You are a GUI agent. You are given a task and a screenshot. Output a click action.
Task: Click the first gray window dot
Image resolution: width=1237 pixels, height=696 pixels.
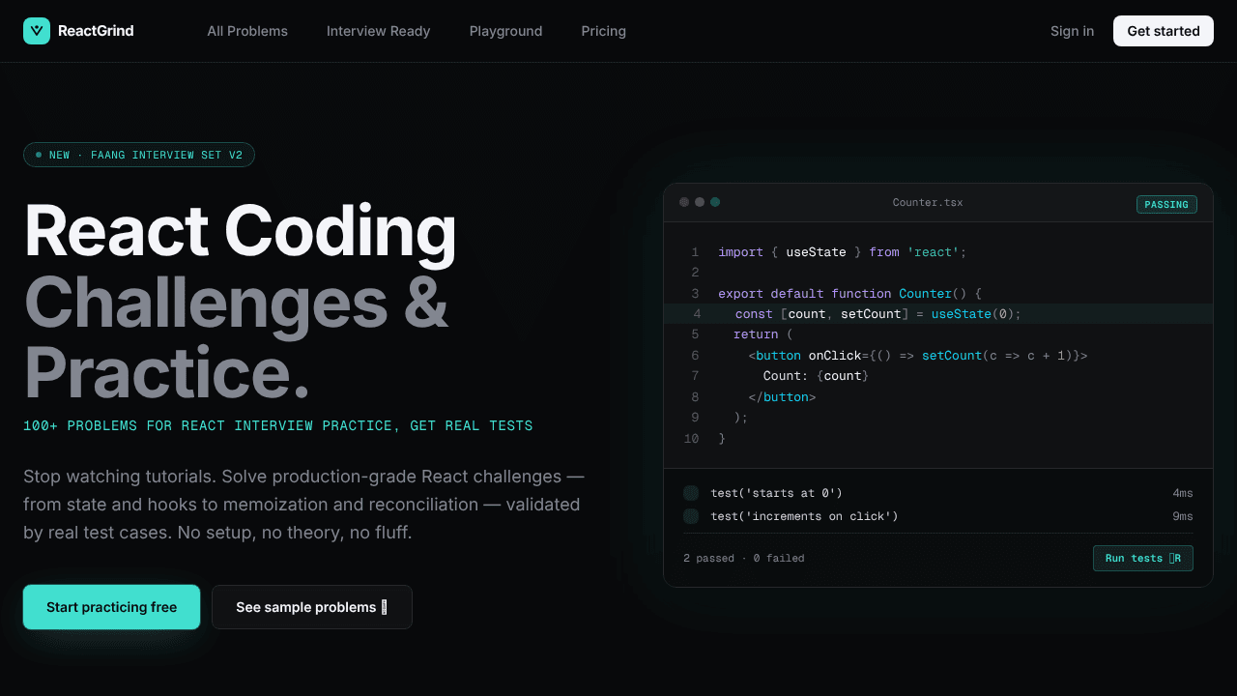click(x=684, y=202)
